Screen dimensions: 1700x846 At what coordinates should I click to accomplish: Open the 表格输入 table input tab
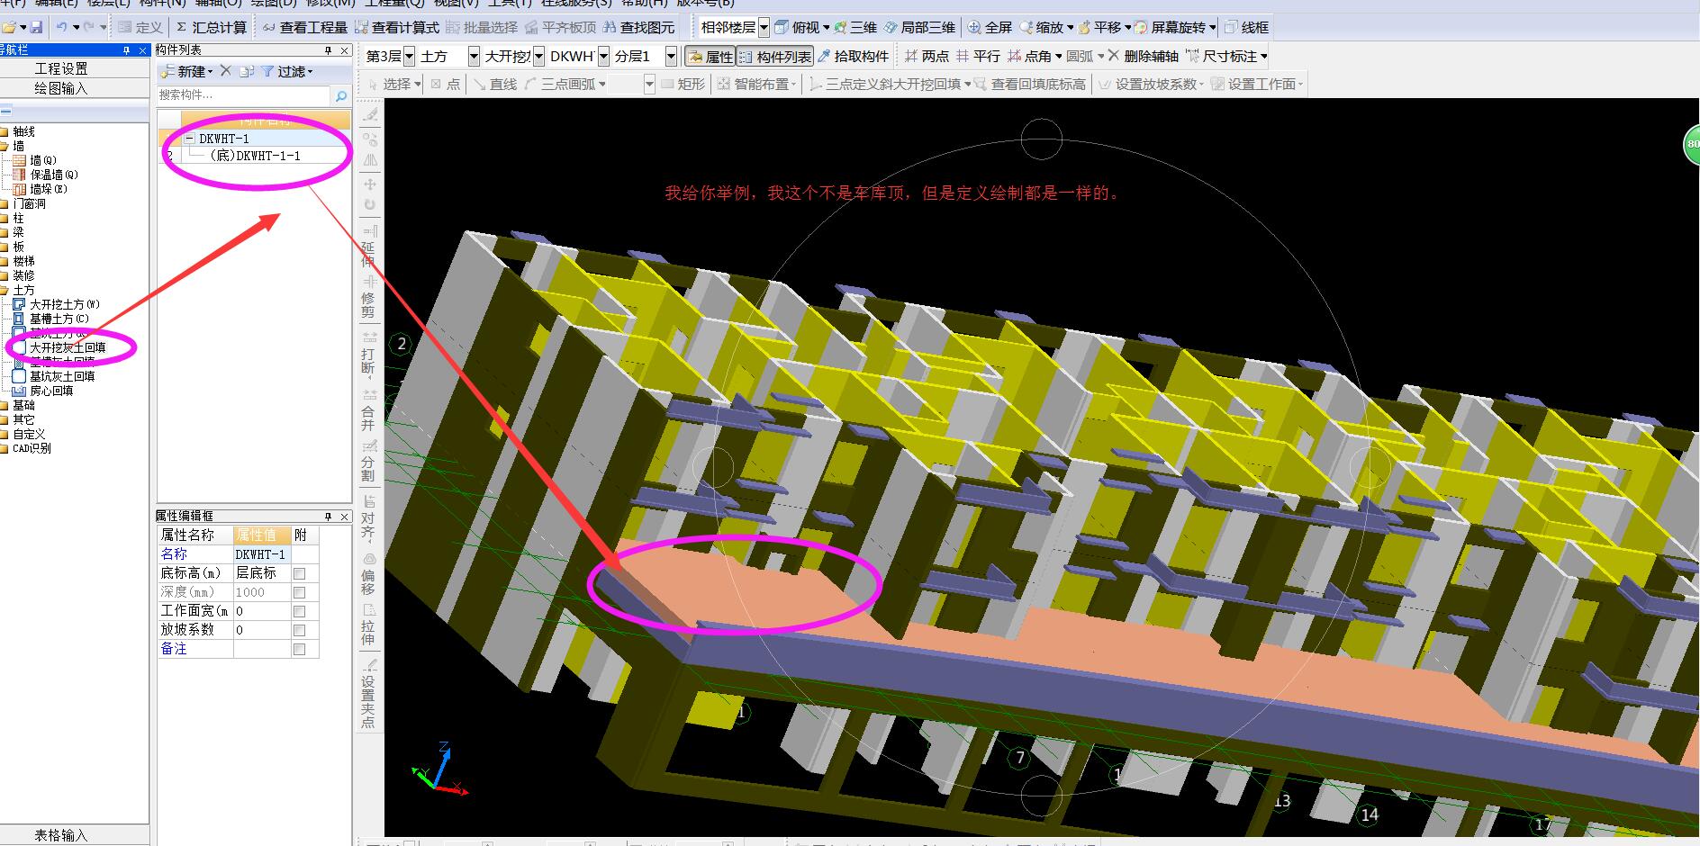pyautogui.click(x=61, y=835)
